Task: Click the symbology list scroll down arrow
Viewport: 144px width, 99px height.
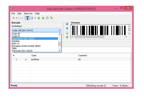Action: (59, 50)
